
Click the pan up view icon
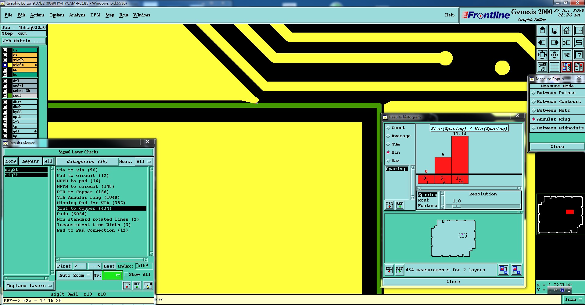pos(542,30)
